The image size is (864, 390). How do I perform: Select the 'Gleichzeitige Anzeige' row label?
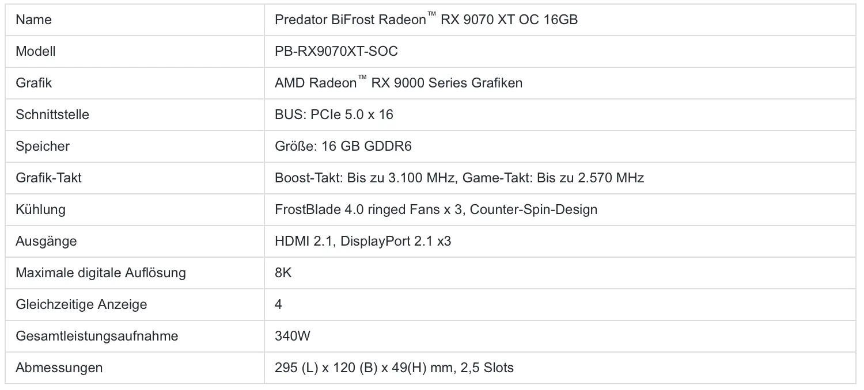81,305
